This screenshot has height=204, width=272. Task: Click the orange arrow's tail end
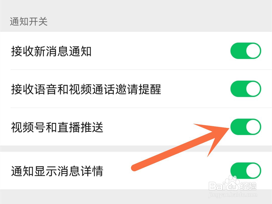pos(134,168)
